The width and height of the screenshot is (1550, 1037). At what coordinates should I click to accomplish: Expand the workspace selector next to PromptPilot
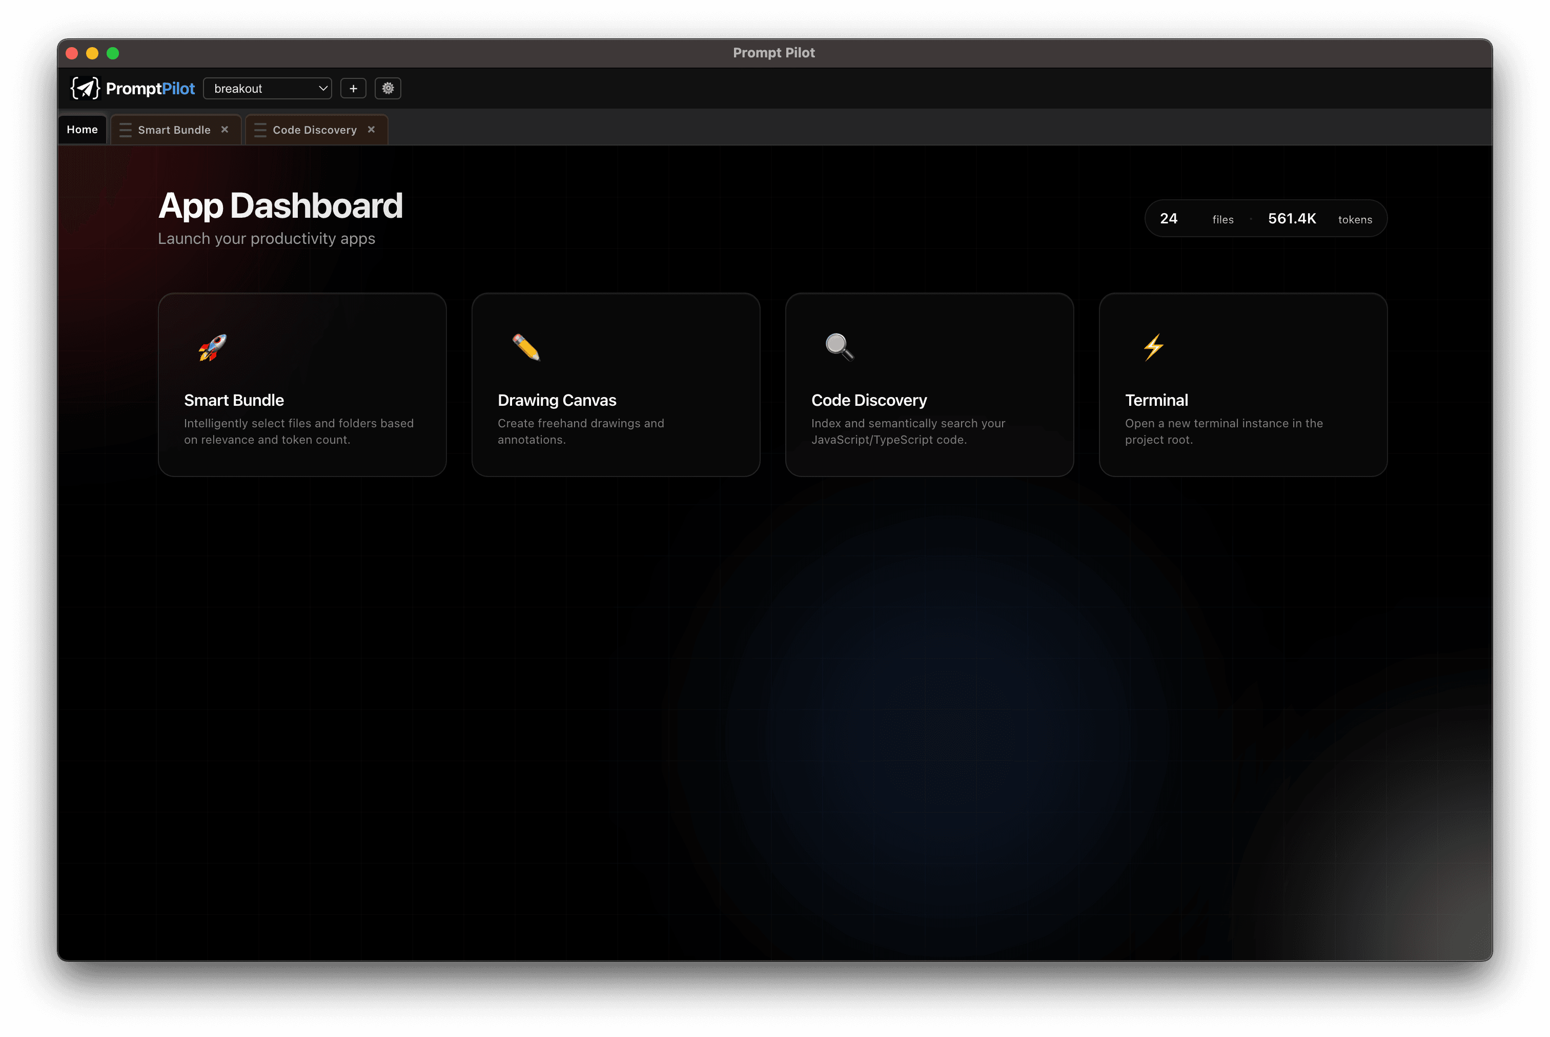point(267,88)
